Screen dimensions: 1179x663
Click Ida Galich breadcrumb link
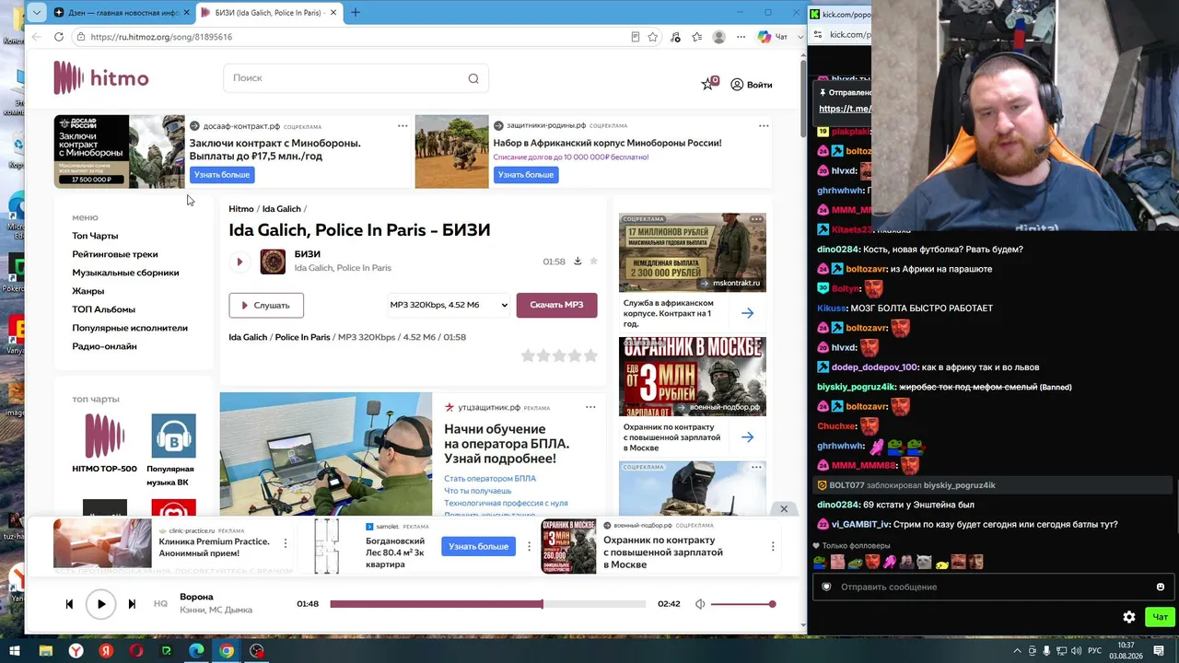[x=282, y=209]
